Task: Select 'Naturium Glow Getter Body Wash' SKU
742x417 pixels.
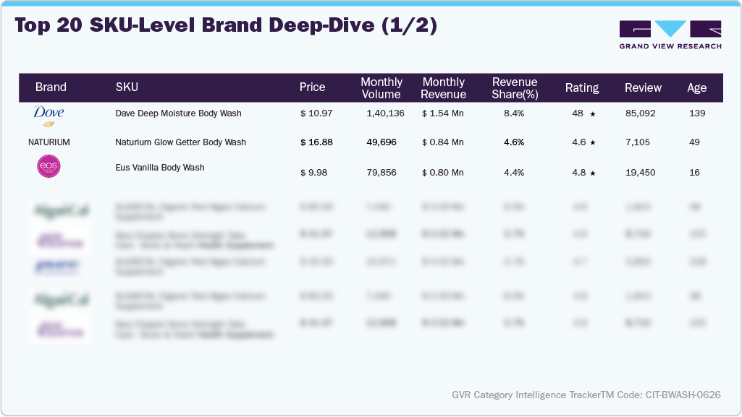Action: (180, 142)
